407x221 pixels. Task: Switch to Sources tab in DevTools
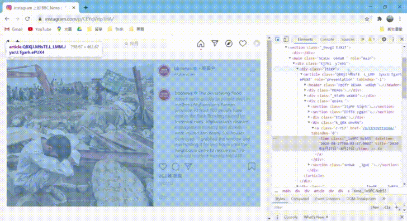tap(348, 40)
